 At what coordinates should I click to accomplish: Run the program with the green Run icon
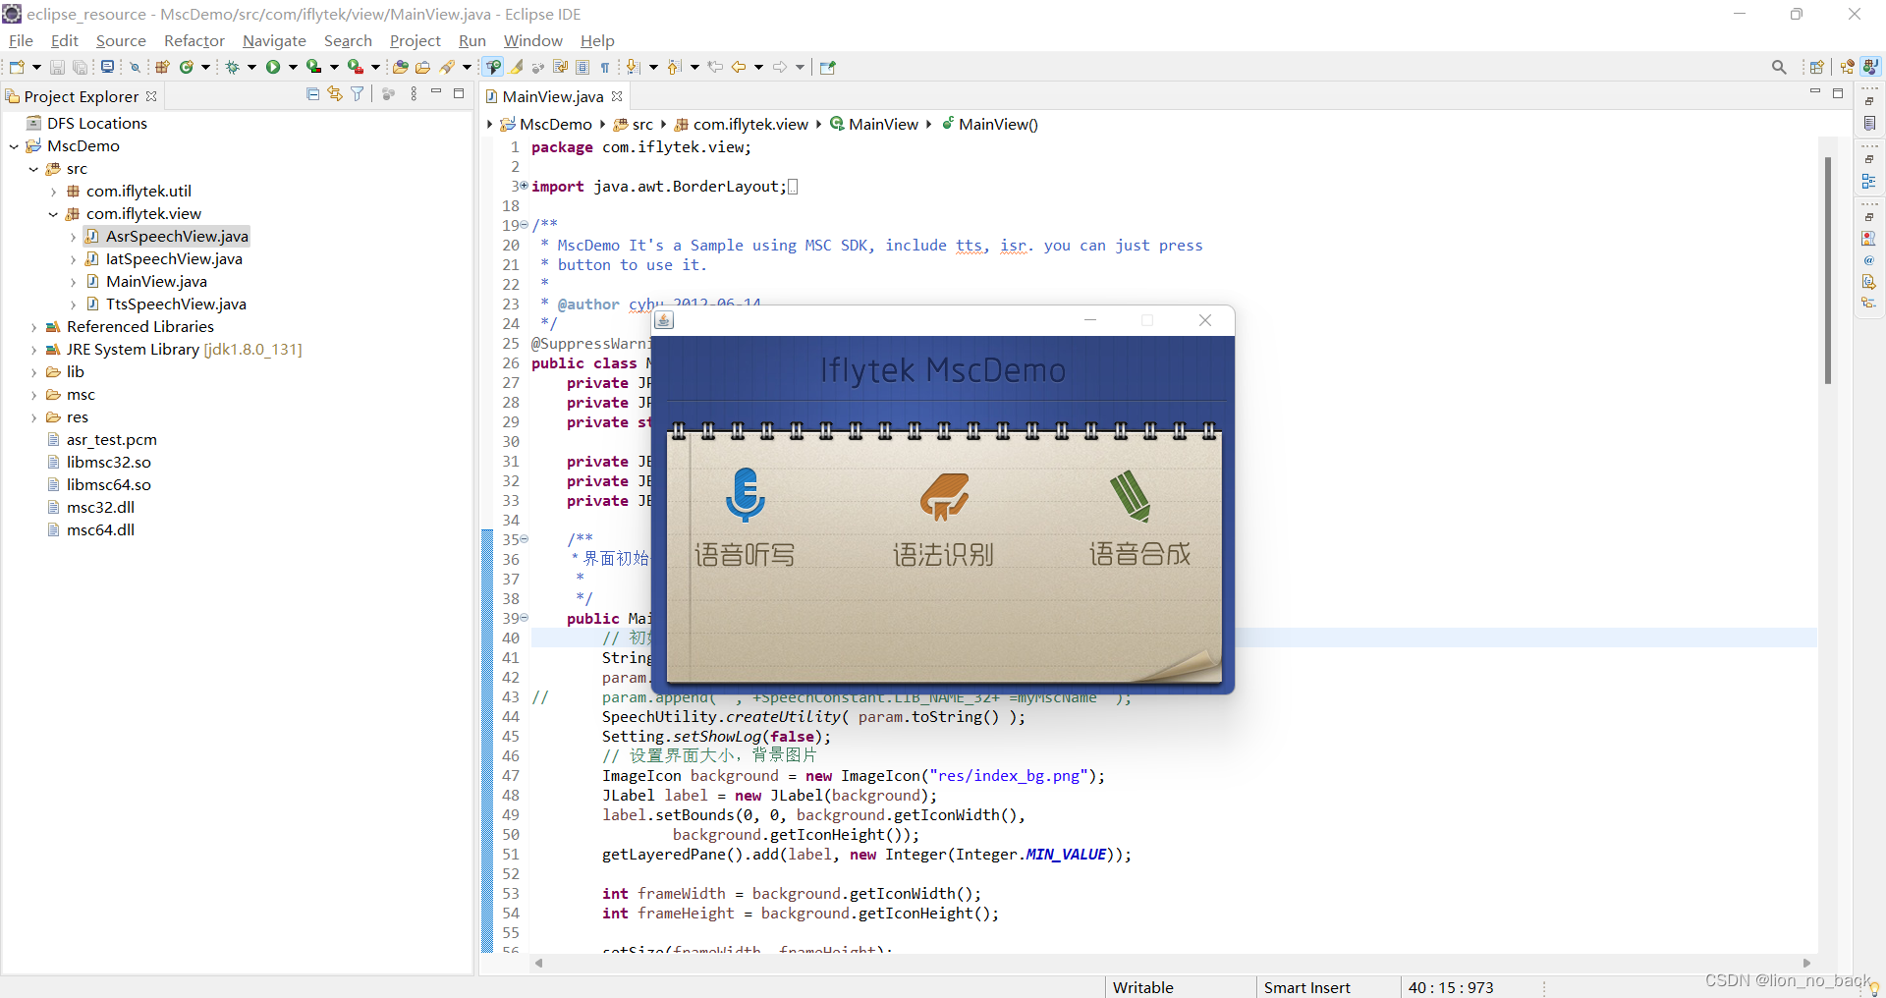pyautogui.click(x=273, y=67)
